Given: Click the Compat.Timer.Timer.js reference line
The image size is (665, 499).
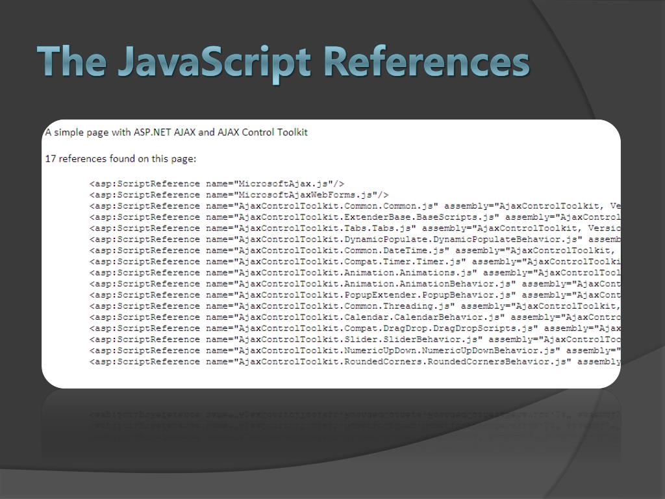Looking at the screenshot, I should [355, 261].
